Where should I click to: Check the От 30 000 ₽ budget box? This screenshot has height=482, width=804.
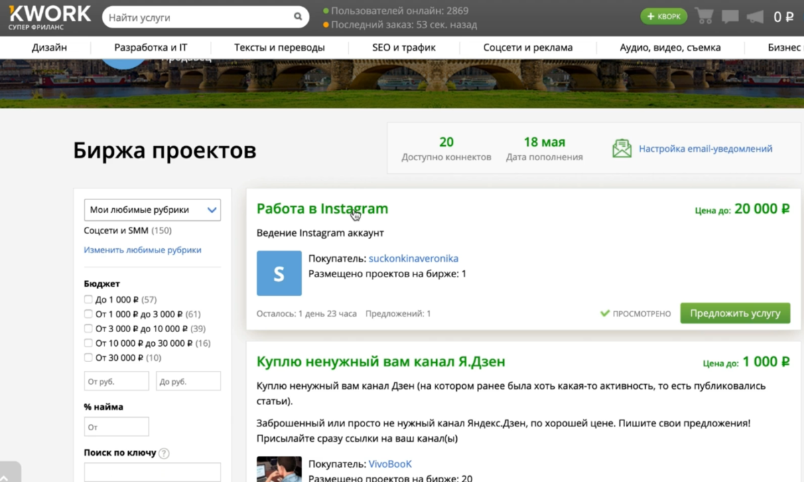click(x=88, y=357)
